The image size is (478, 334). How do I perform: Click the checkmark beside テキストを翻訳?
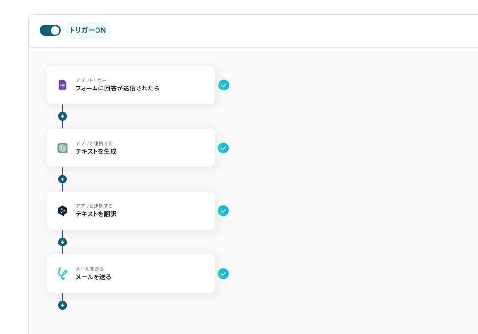[223, 211]
